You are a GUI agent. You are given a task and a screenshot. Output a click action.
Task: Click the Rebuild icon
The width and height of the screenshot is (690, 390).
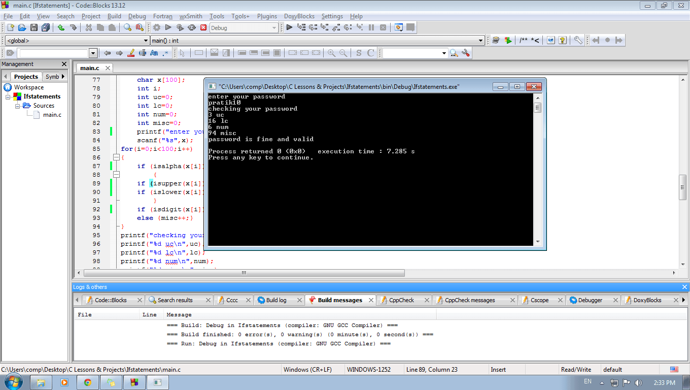(192, 27)
